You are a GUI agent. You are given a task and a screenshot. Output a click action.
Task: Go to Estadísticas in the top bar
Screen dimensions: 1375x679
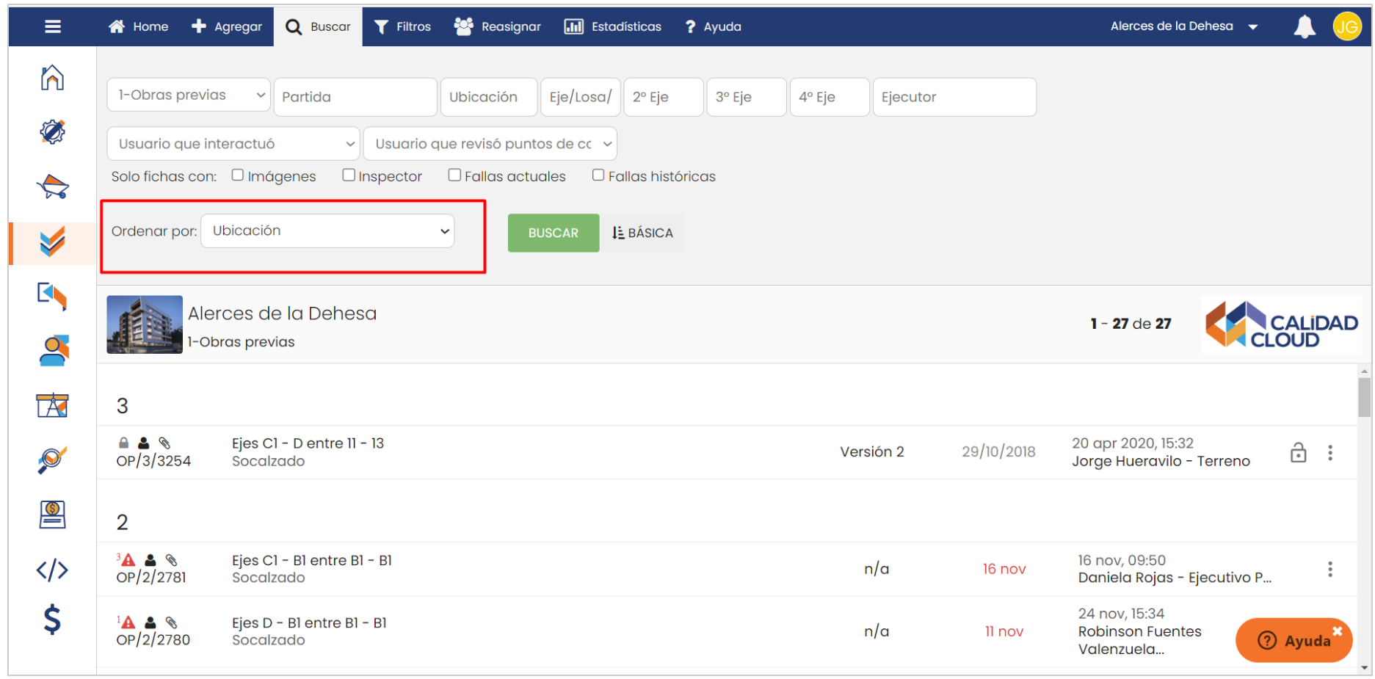pos(613,27)
